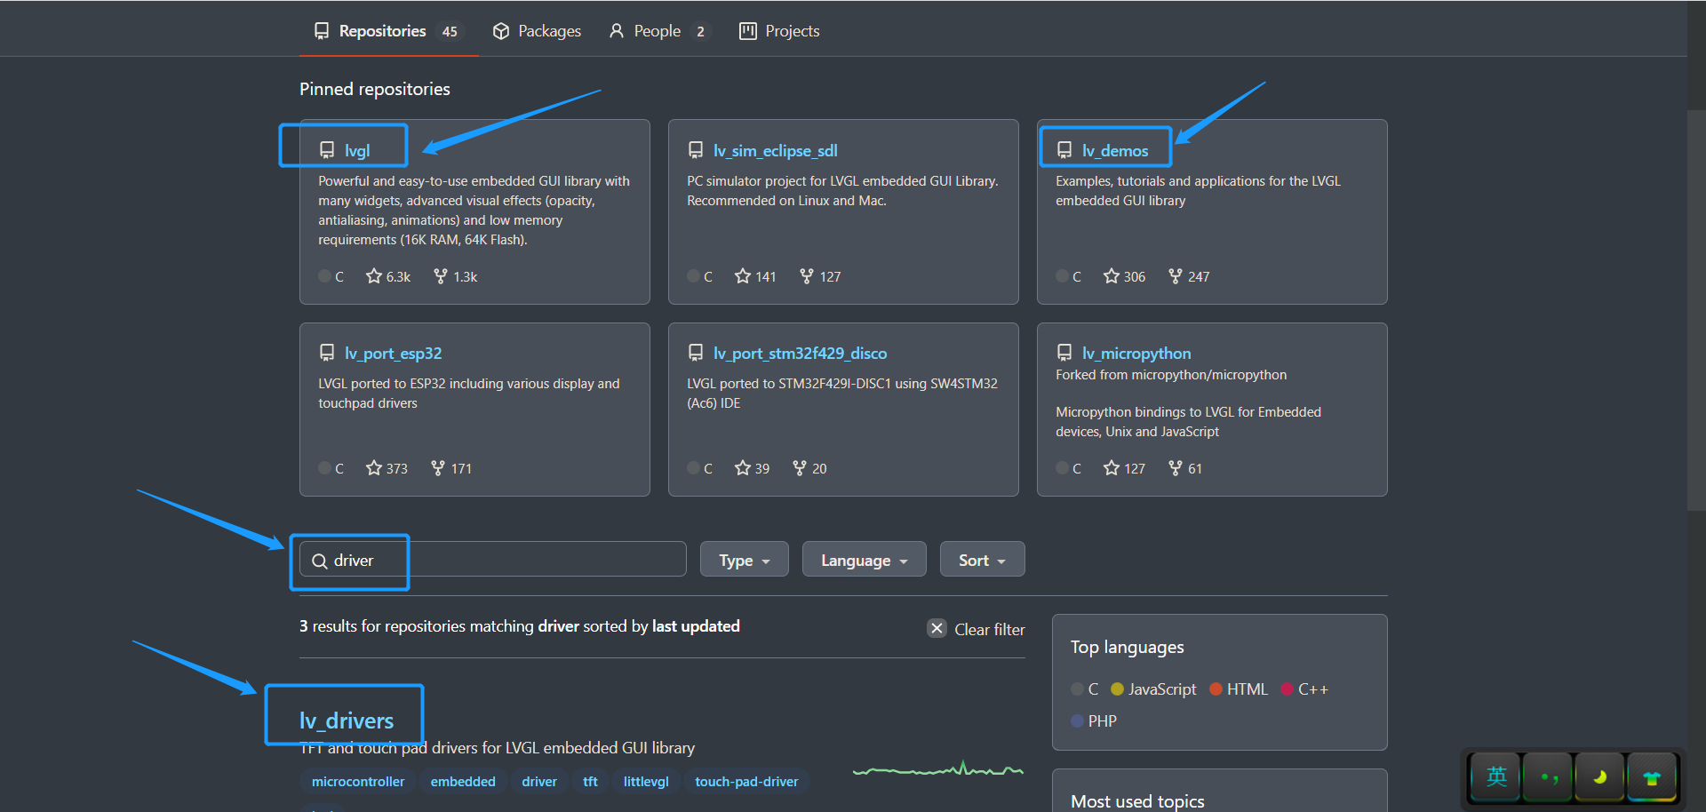Switch to the Packages tab
This screenshot has width=1706, height=812.
click(537, 31)
